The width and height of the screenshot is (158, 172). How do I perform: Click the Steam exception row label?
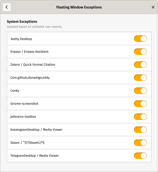(27, 143)
